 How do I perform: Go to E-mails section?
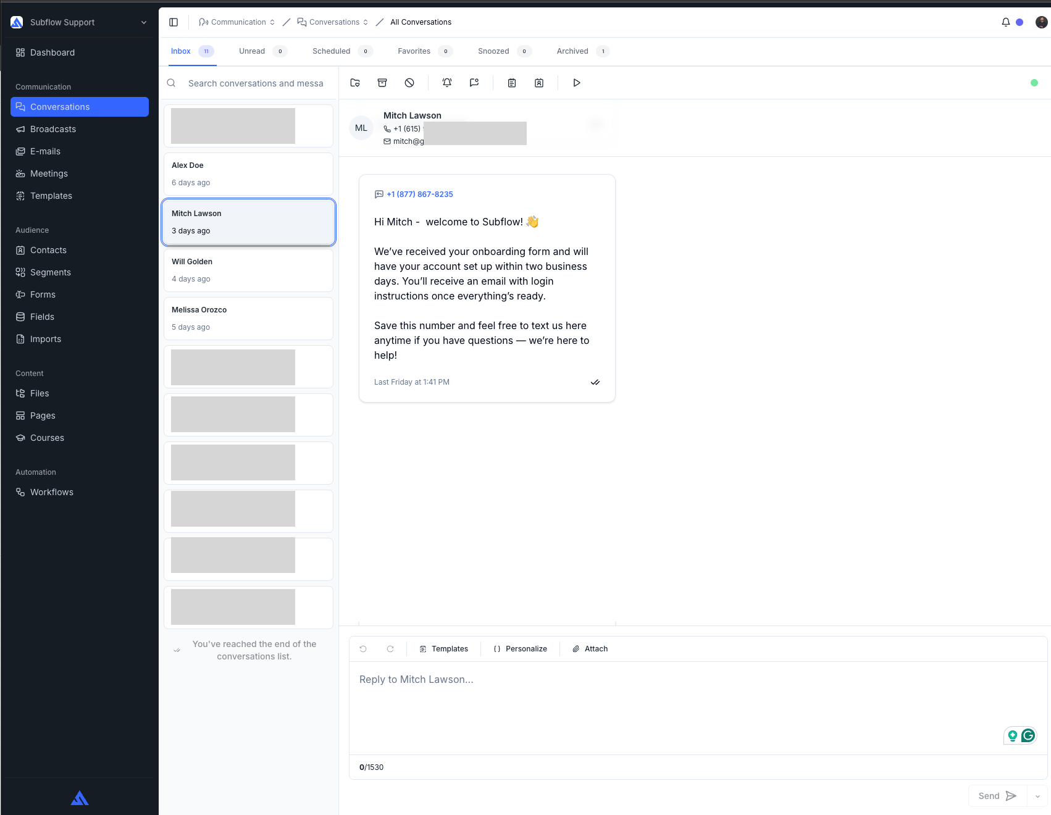pos(80,151)
